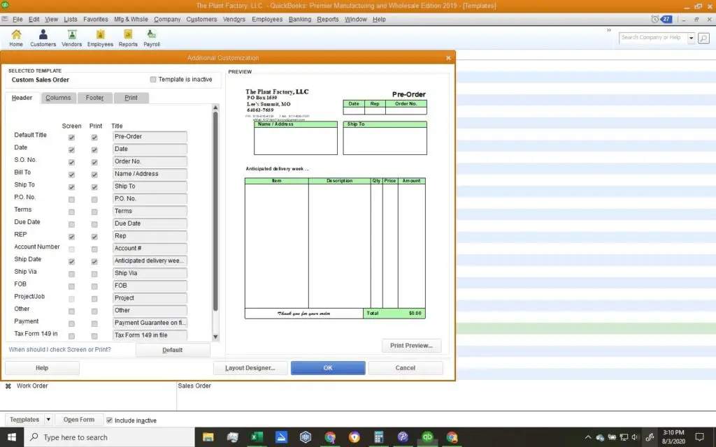This screenshot has height=447, width=716.
Task: Switch to the Columns tab
Action: click(58, 98)
